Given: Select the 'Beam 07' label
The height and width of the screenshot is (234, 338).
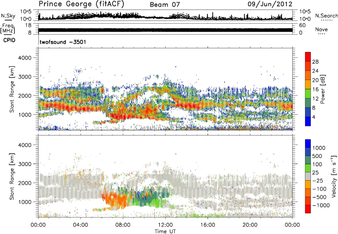Looking at the screenshot, I should click(x=165, y=5).
